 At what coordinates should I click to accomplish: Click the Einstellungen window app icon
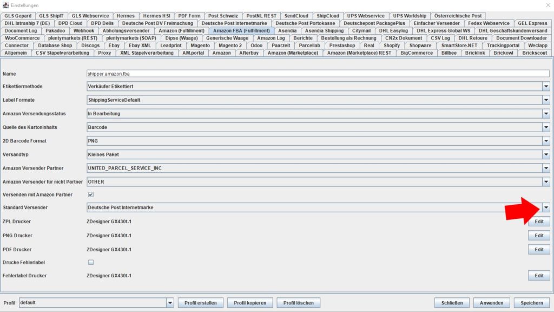click(5, 5)
